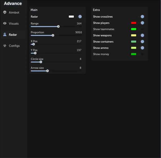Click the Arrow size value 8
The height and width of the screenshot is (158, 161).
80,68
